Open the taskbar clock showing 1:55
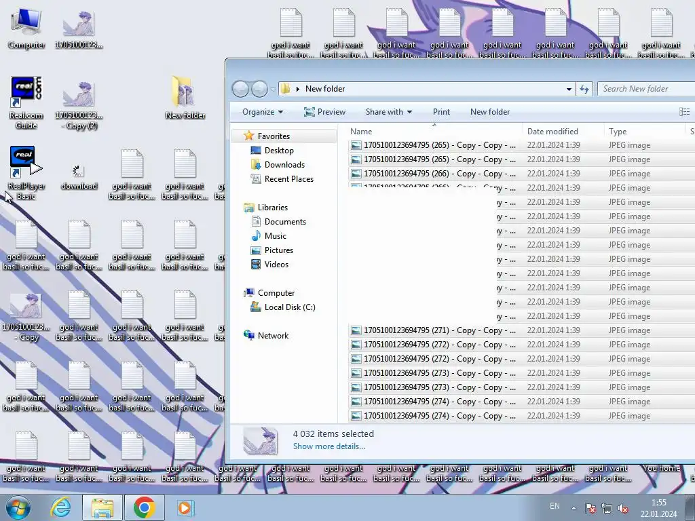This screenshot has width=695, height=521. (x=658, y=508)
